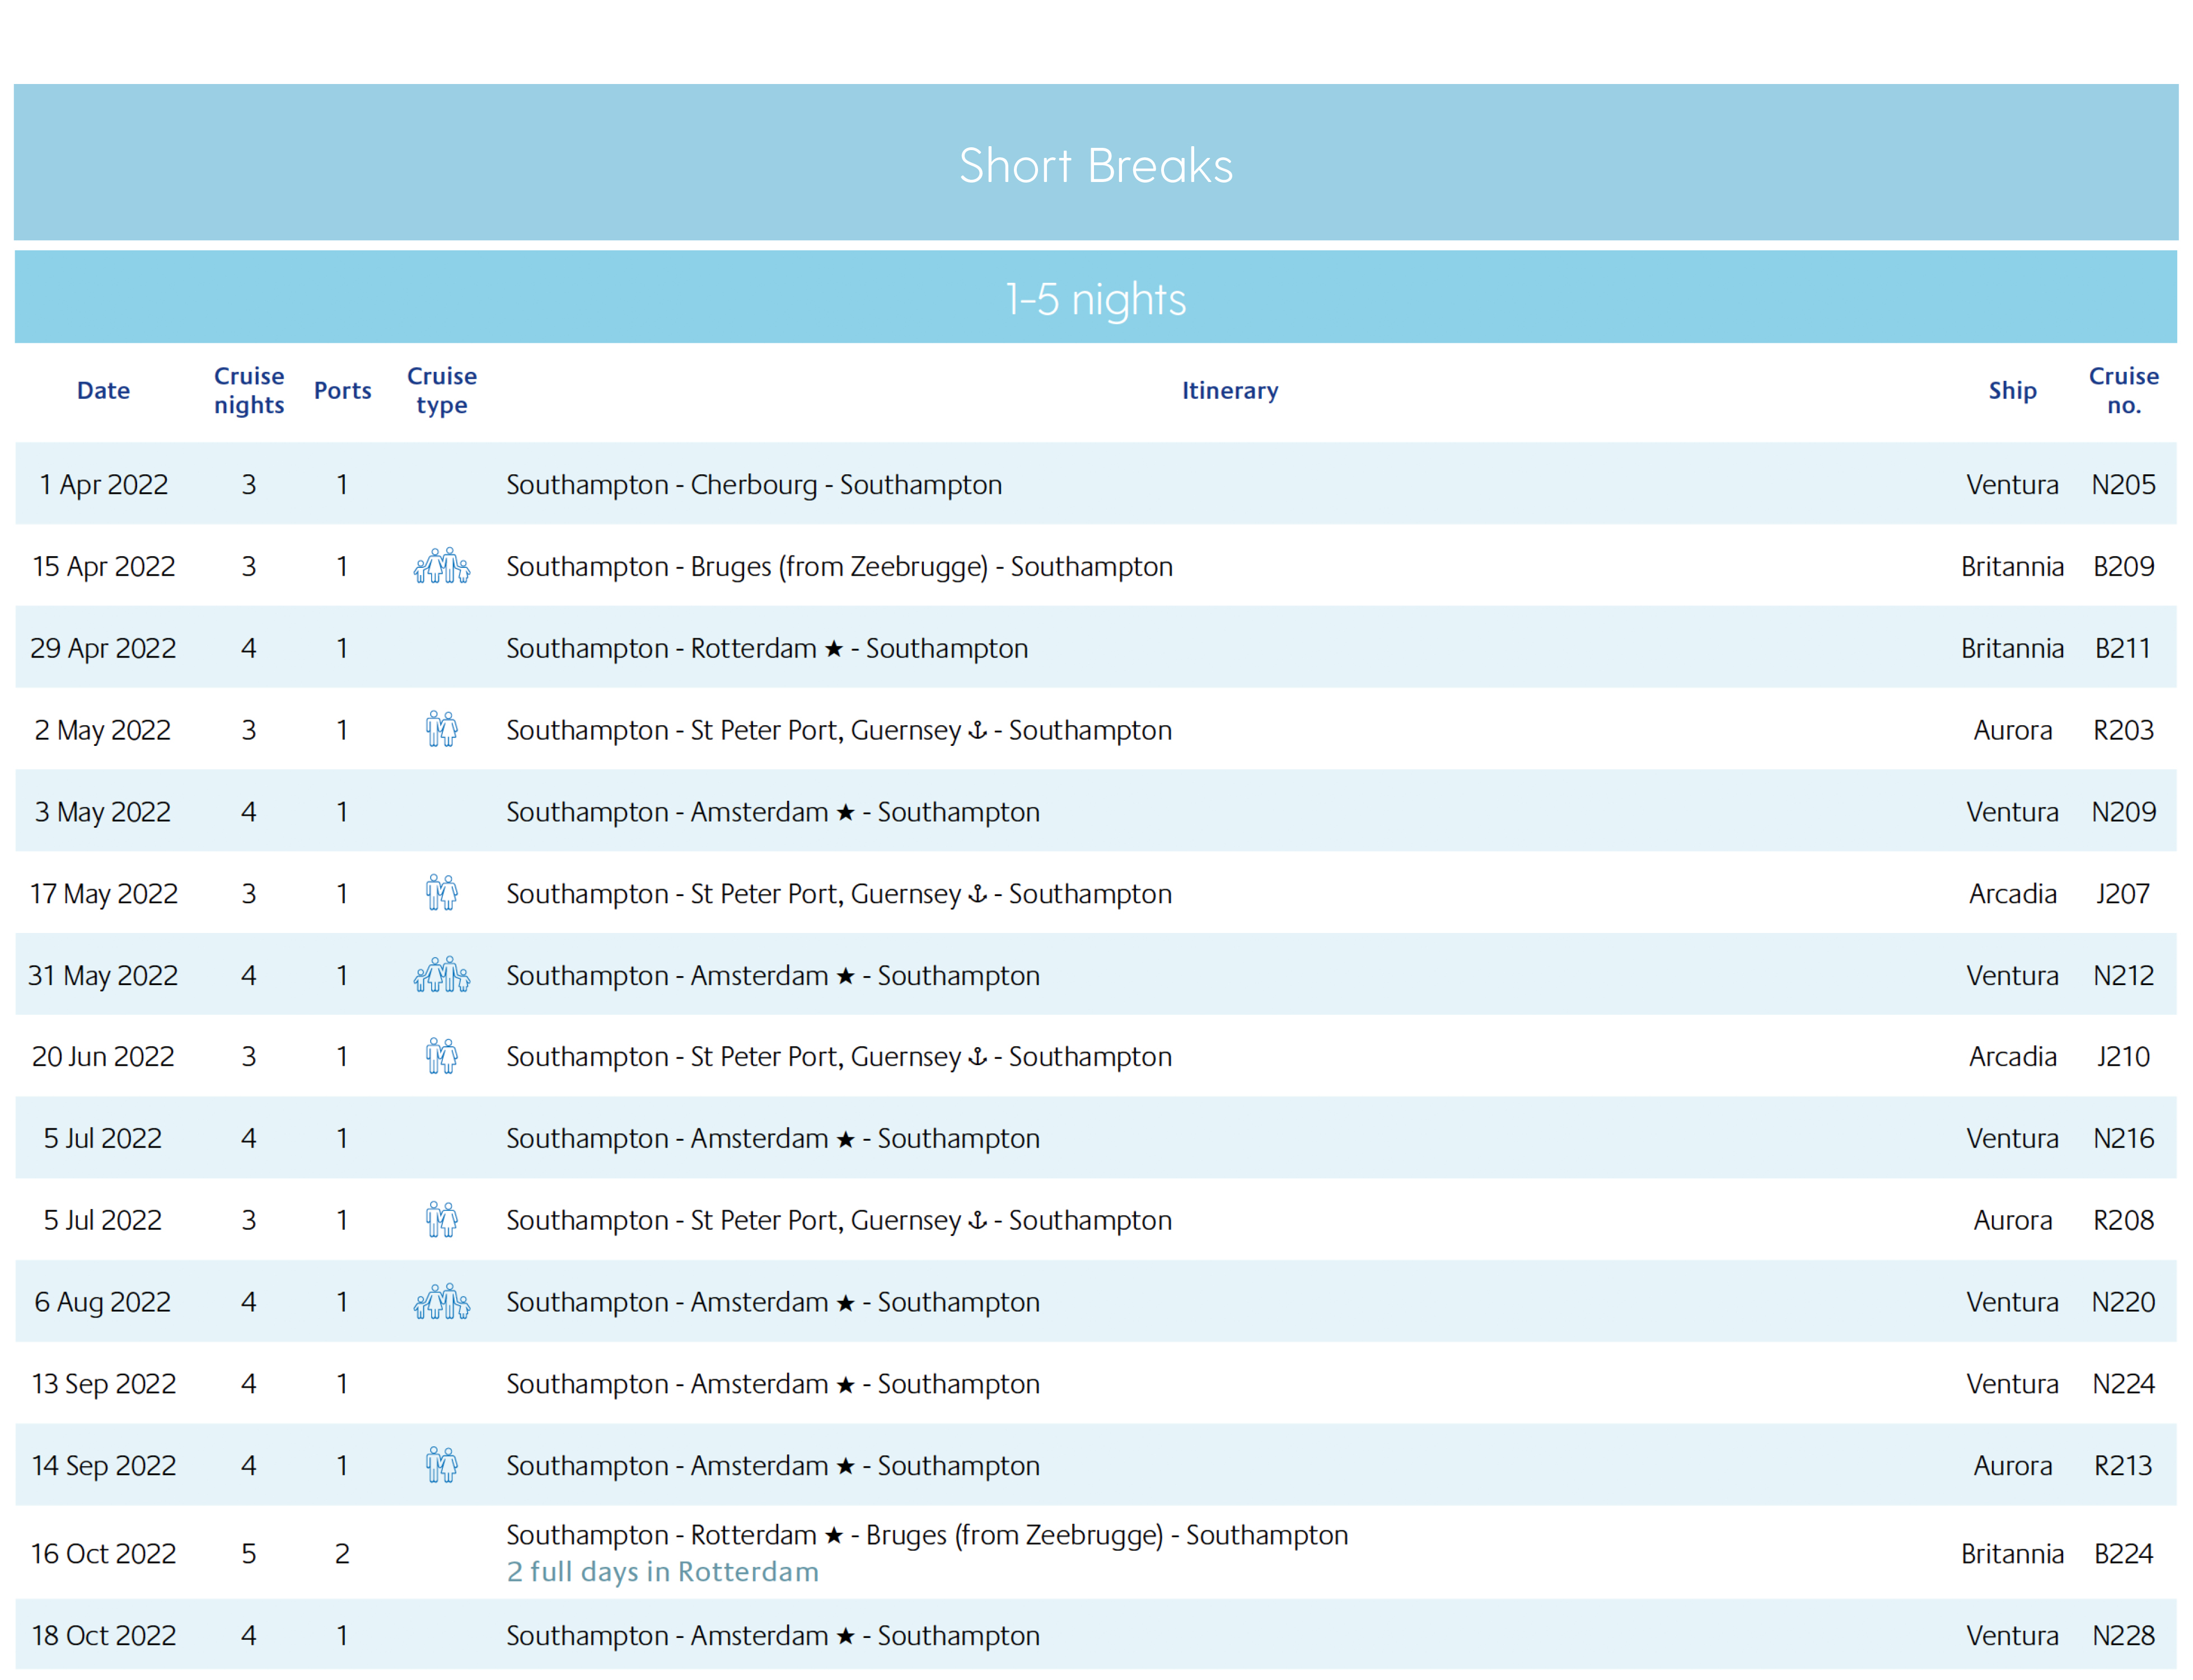Click the adults icon for cruise R213
The height and width of the screenshot is (1680, 2193).
pyautogui.click(x=442, y=1465)
